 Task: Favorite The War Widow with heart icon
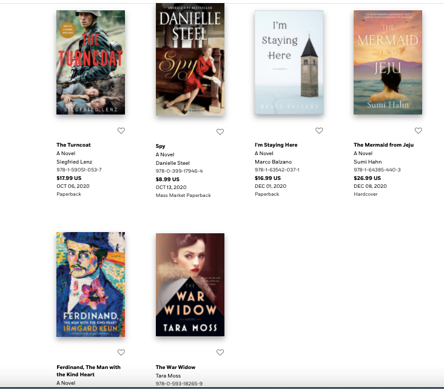[x=220, y=353]
